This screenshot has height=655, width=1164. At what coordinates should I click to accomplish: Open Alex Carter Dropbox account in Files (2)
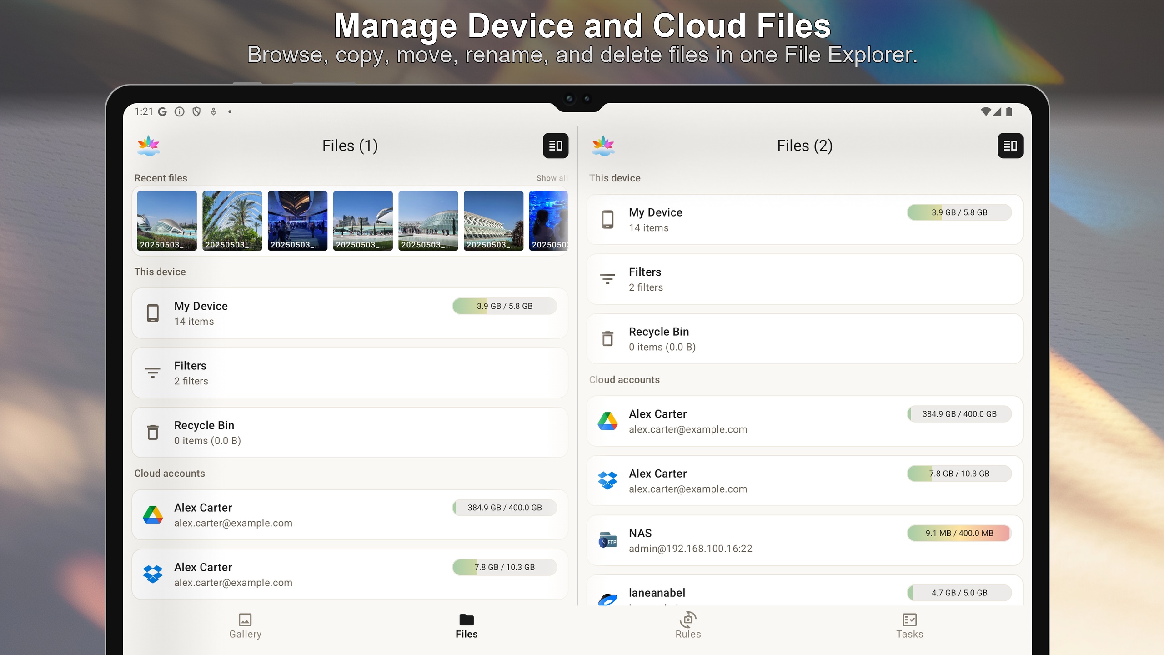click(x=804, y=480)
